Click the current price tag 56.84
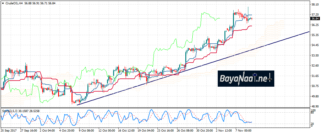The width and height of the screenshot is (322, 134). coord(315,19)
